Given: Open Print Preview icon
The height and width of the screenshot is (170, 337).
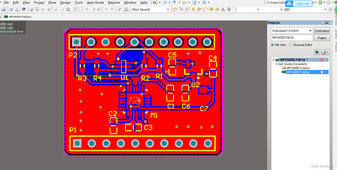Looking at the screenshot, I should 17,9.
